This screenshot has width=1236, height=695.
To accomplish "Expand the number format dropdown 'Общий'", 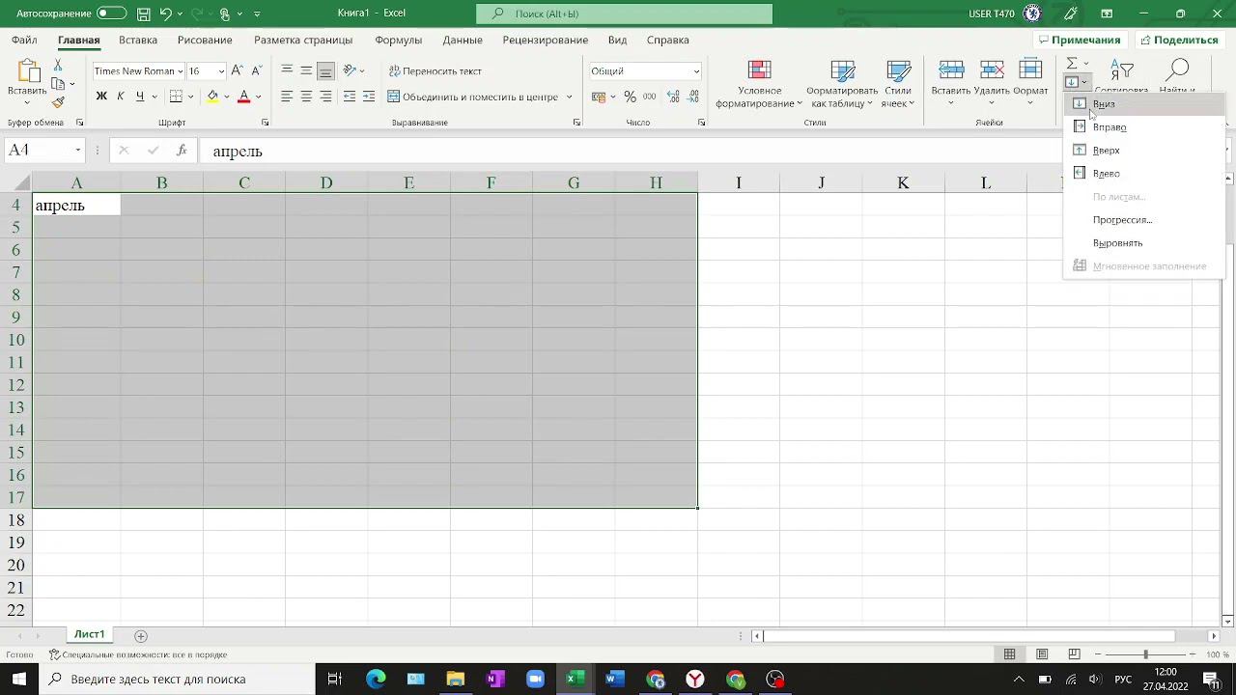I will point(695,71).
